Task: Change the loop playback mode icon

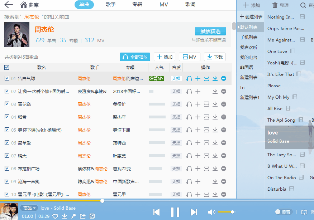Action: (304, 212)
